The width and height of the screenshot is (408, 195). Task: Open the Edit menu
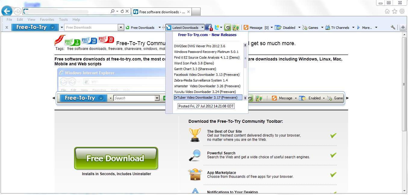(20, 20)
